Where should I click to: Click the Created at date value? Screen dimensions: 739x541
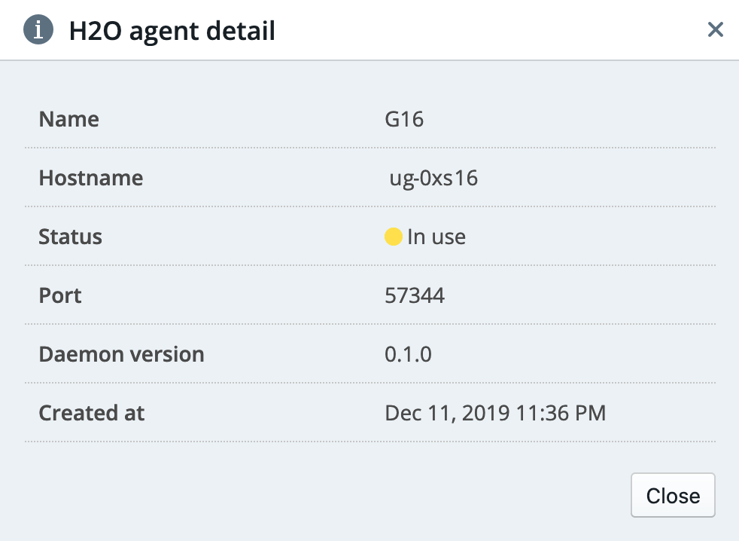click(495, 413)
